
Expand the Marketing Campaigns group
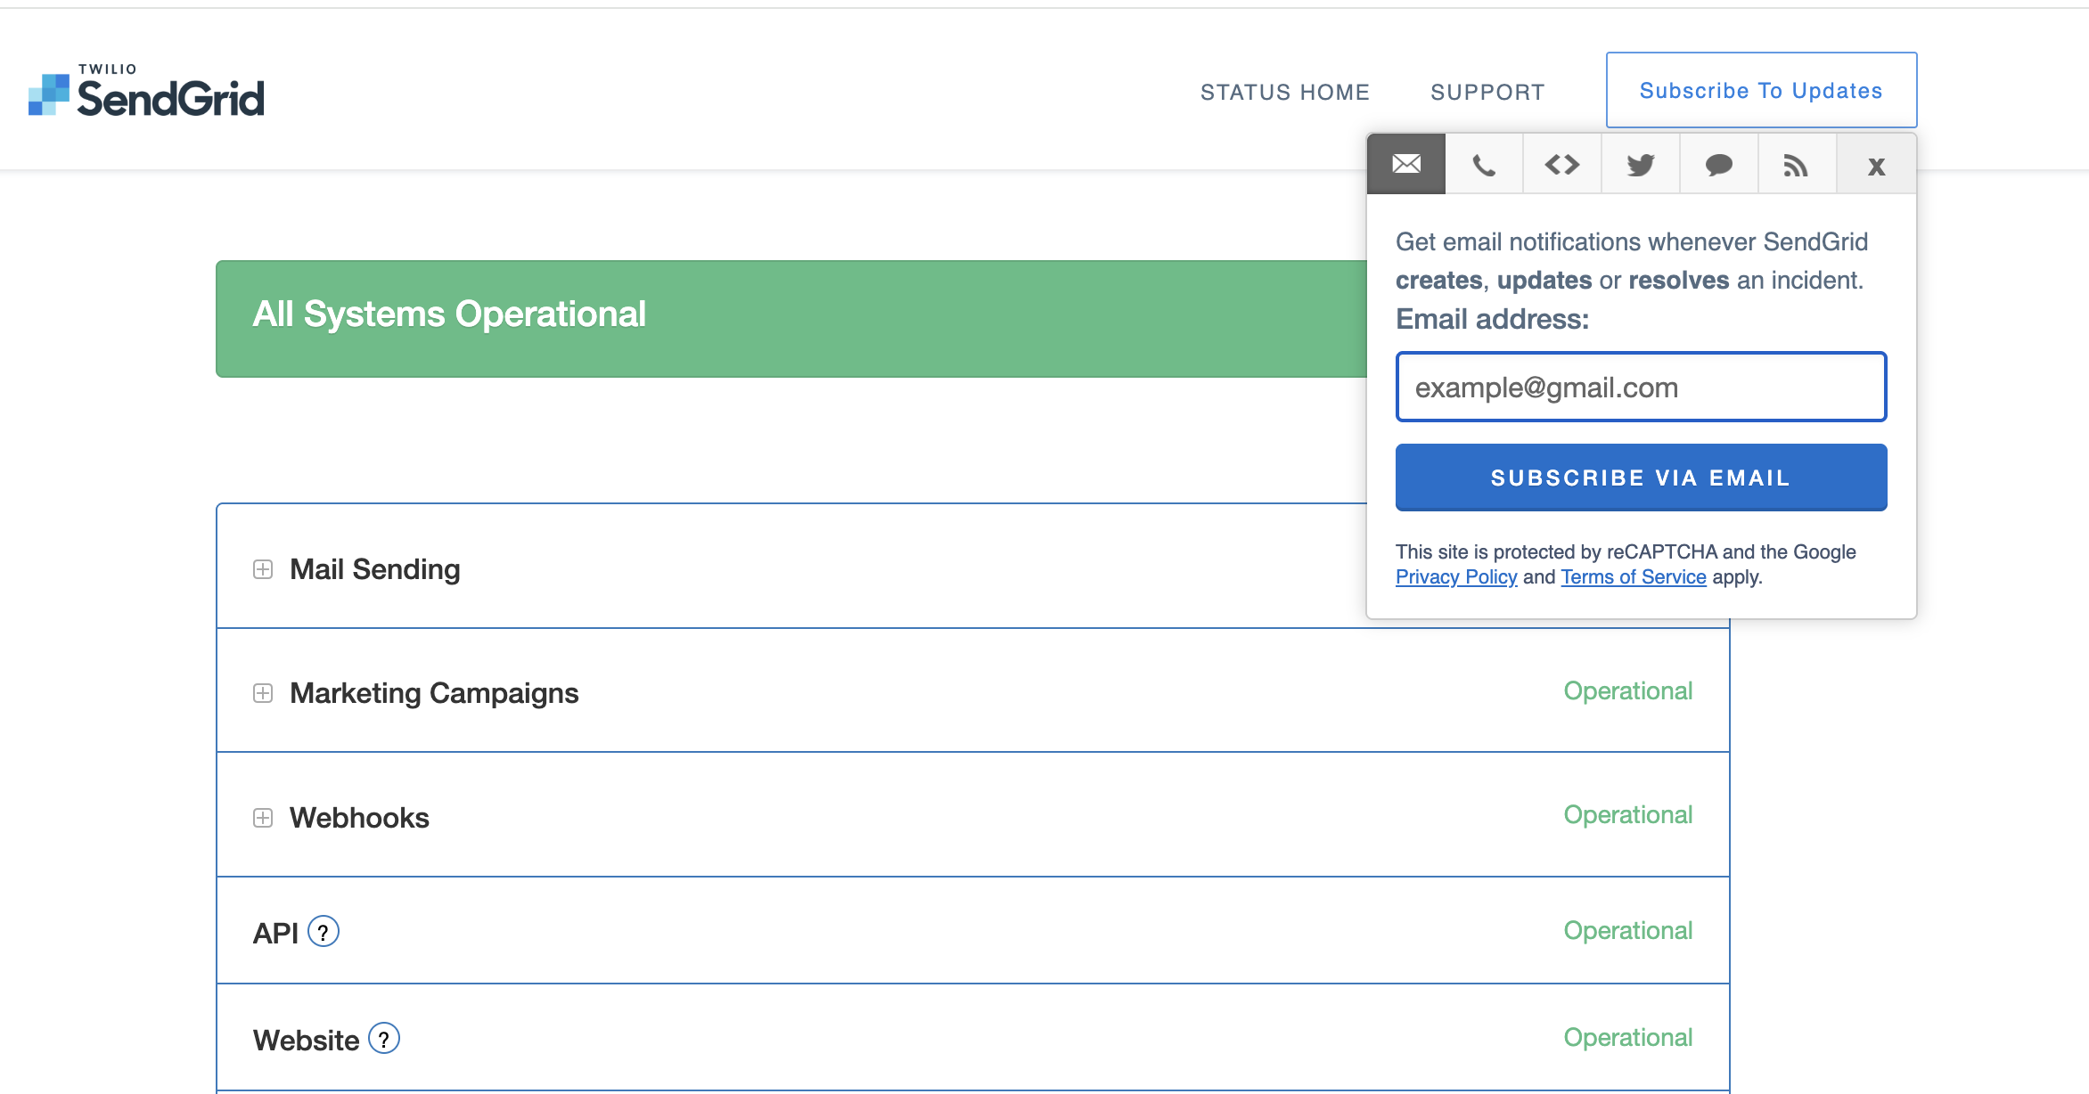tap(263, 693)
